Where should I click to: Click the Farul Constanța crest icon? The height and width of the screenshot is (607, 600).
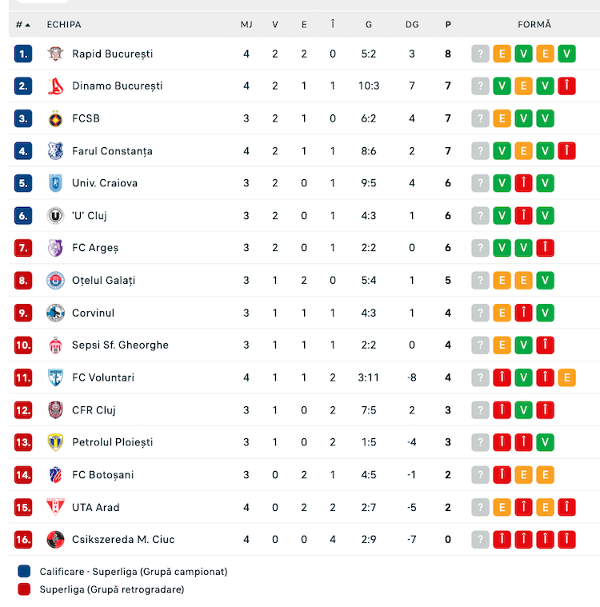[55, 151]
